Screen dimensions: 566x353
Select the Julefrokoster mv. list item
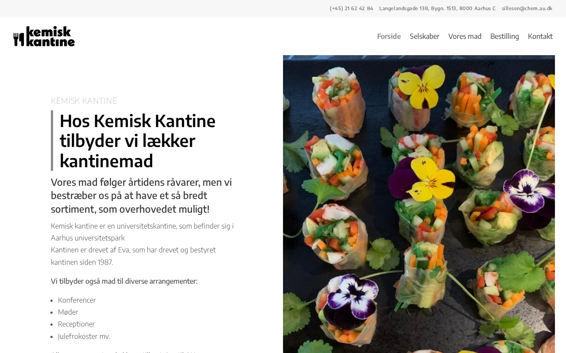[x=84, y=336]
